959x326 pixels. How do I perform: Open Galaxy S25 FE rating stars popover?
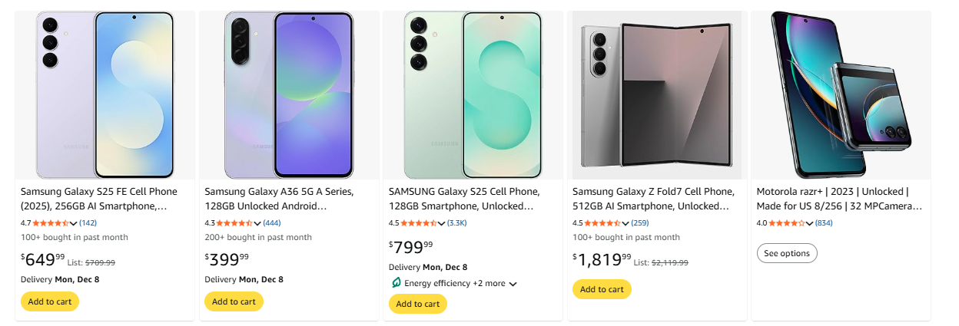(51, 223)
